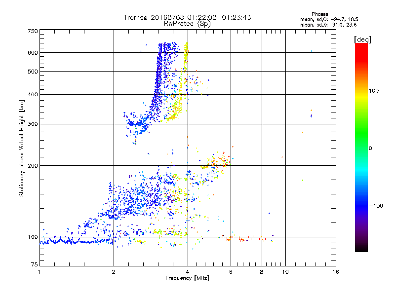The height and width of the screenshot is (296, 395).
Task: Click the 'Phases' header label
Action: 319,14
